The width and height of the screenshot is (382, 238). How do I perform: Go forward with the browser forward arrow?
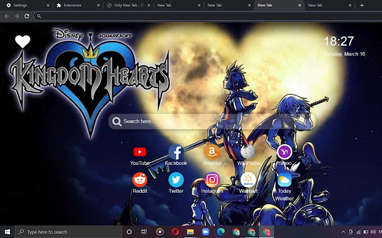(17, 16)
